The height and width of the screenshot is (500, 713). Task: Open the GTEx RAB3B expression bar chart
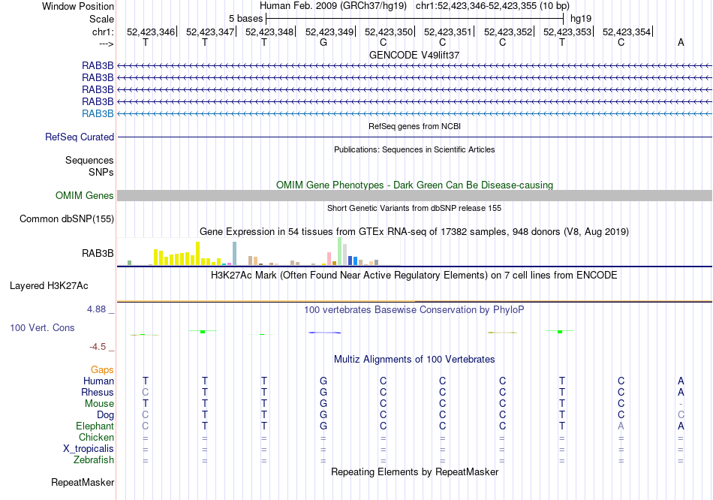(258, 252)
